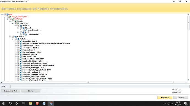Collapse the 10.15.1 version node
This screenshot has width=190, height=106.
pos(18,28)
